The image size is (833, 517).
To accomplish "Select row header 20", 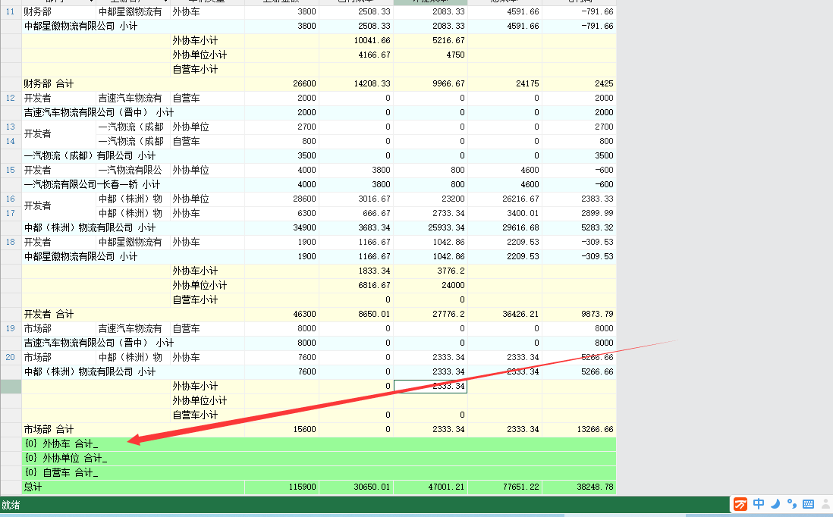I will click(x=11, y=357).
